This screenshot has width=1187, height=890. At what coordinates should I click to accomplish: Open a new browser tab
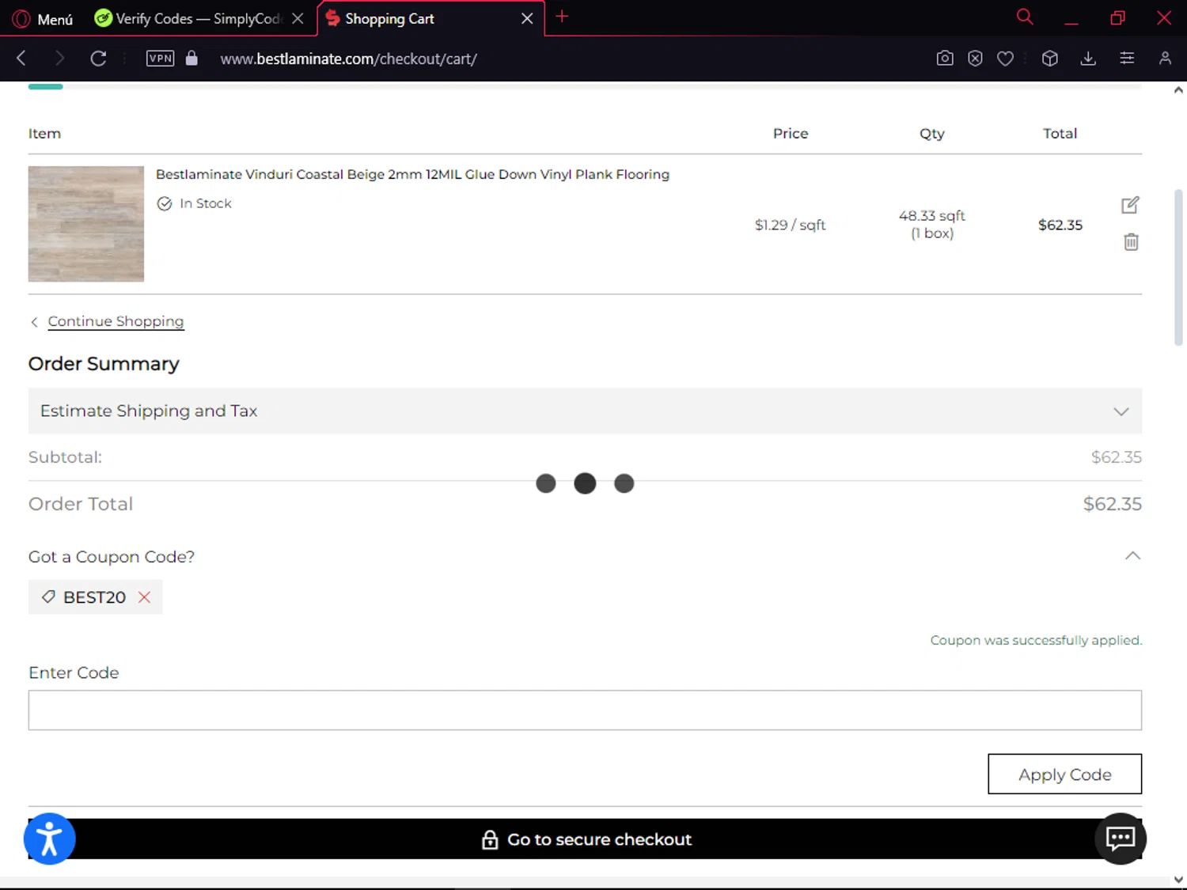point(562,17)
